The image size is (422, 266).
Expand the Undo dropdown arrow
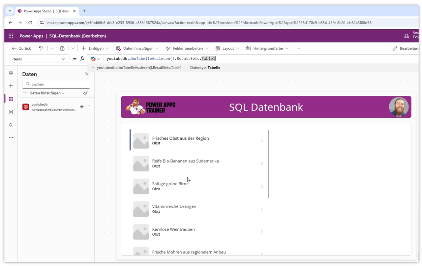51,48
